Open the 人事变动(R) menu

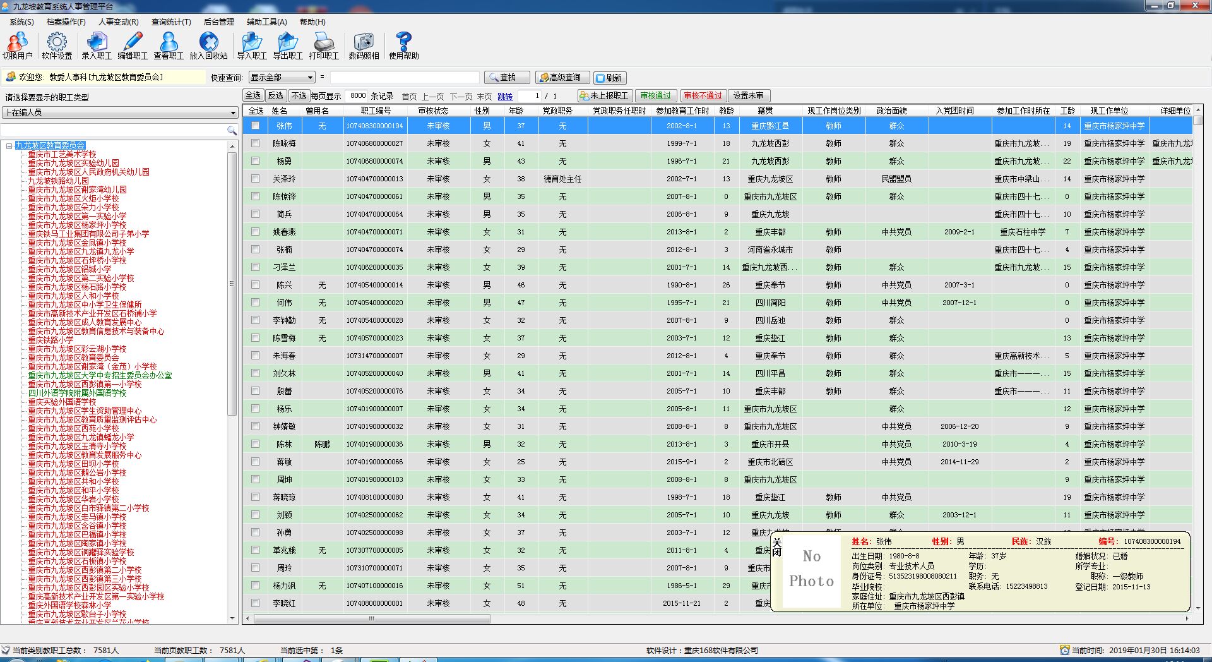coord(118,22)
